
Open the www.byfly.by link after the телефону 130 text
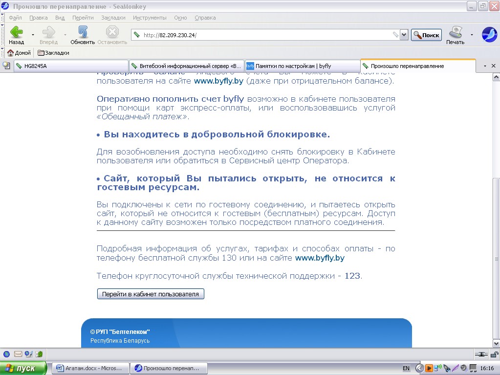320,258
